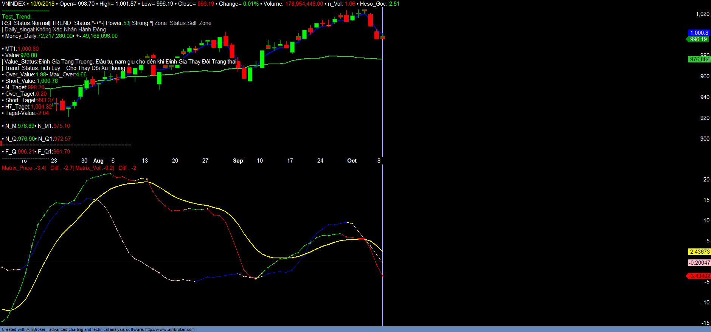
Task: Jump to the Sep month marker
Action: [238, 161]
